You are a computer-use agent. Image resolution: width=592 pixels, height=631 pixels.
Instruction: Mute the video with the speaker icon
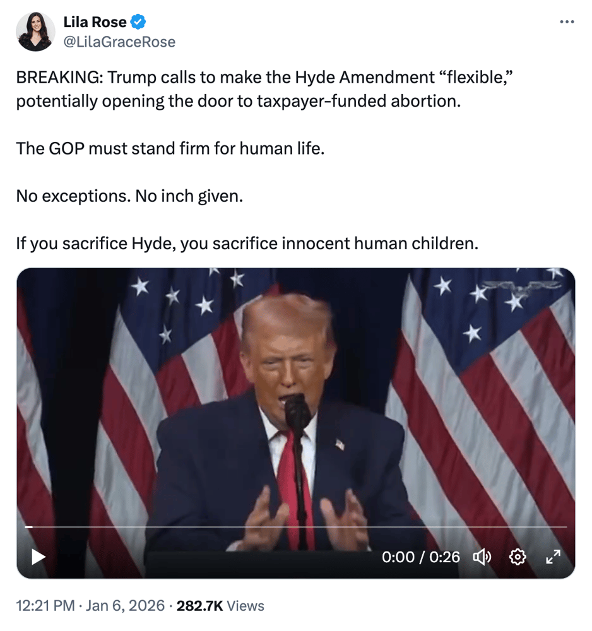tap(482, 557)
